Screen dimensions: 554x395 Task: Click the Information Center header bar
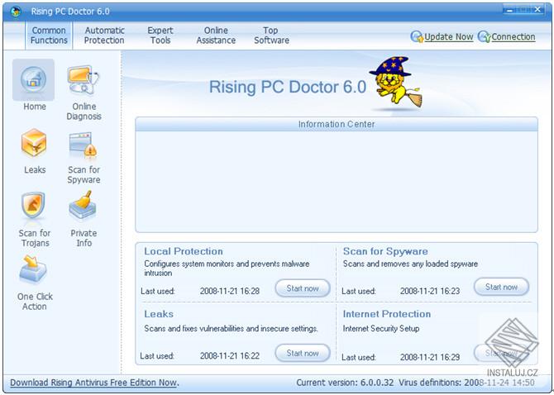click(337, 124)
